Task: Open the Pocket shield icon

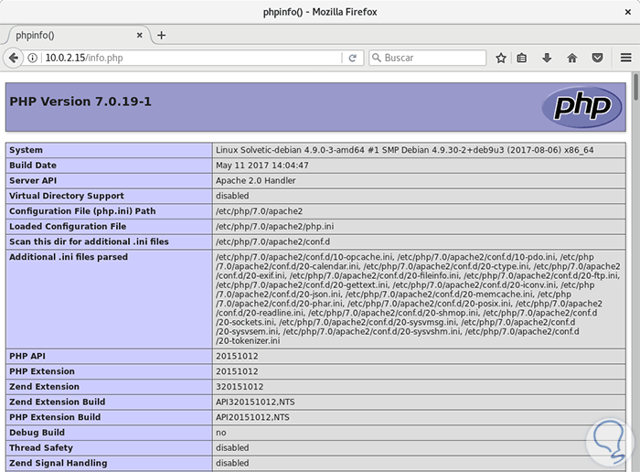Action: (598, 58)
